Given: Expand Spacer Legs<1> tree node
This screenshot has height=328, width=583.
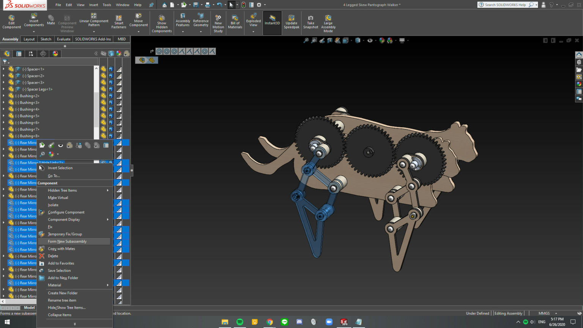Looking at the screenshot, I should pyautogui.click(x=4, y=89).
